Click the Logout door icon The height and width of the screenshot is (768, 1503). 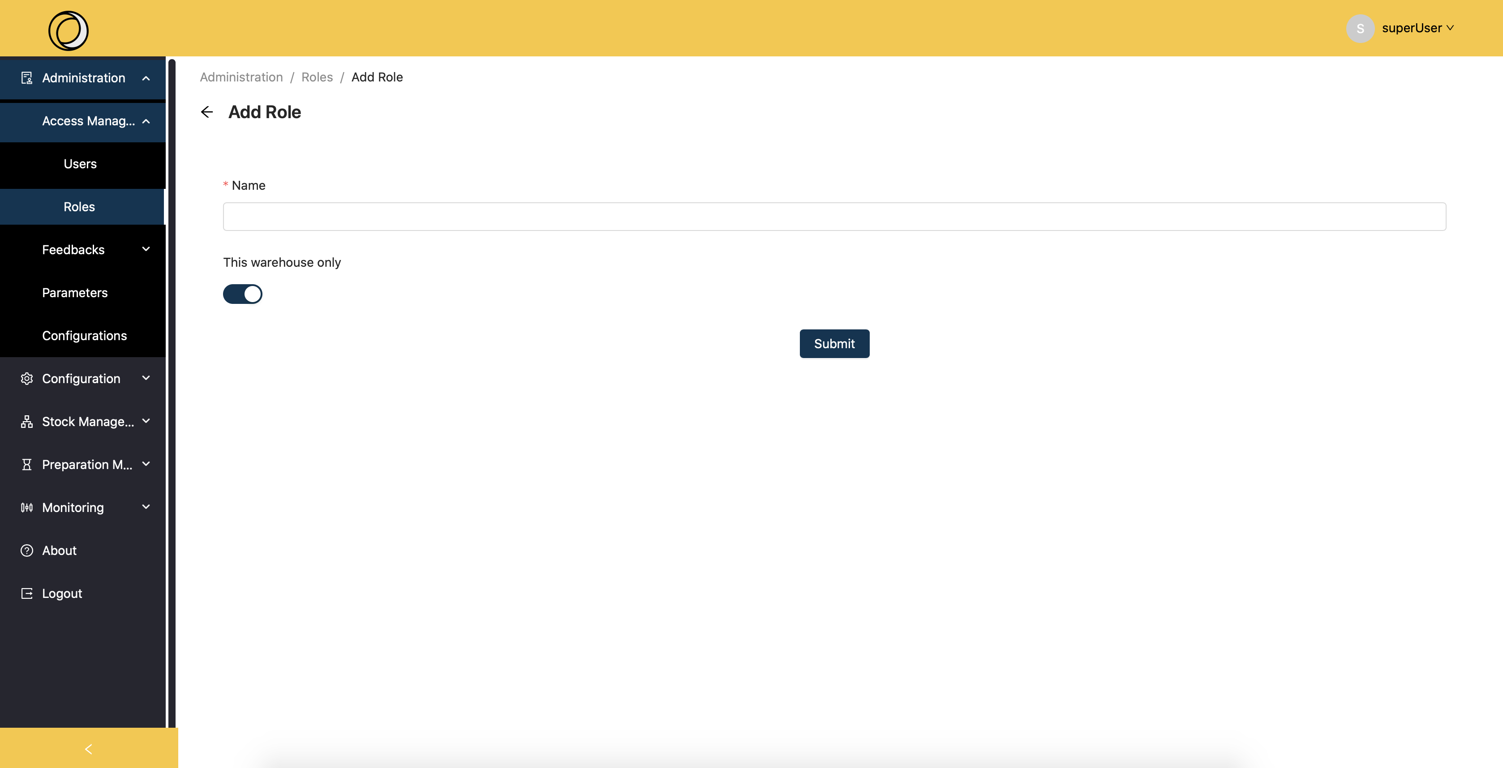point(27,593)
